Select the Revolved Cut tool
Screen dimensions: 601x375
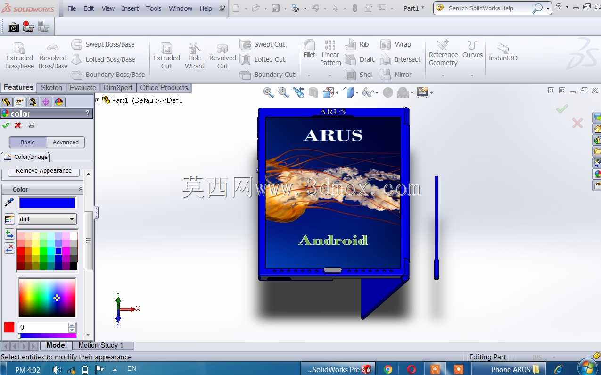point(222,56)
